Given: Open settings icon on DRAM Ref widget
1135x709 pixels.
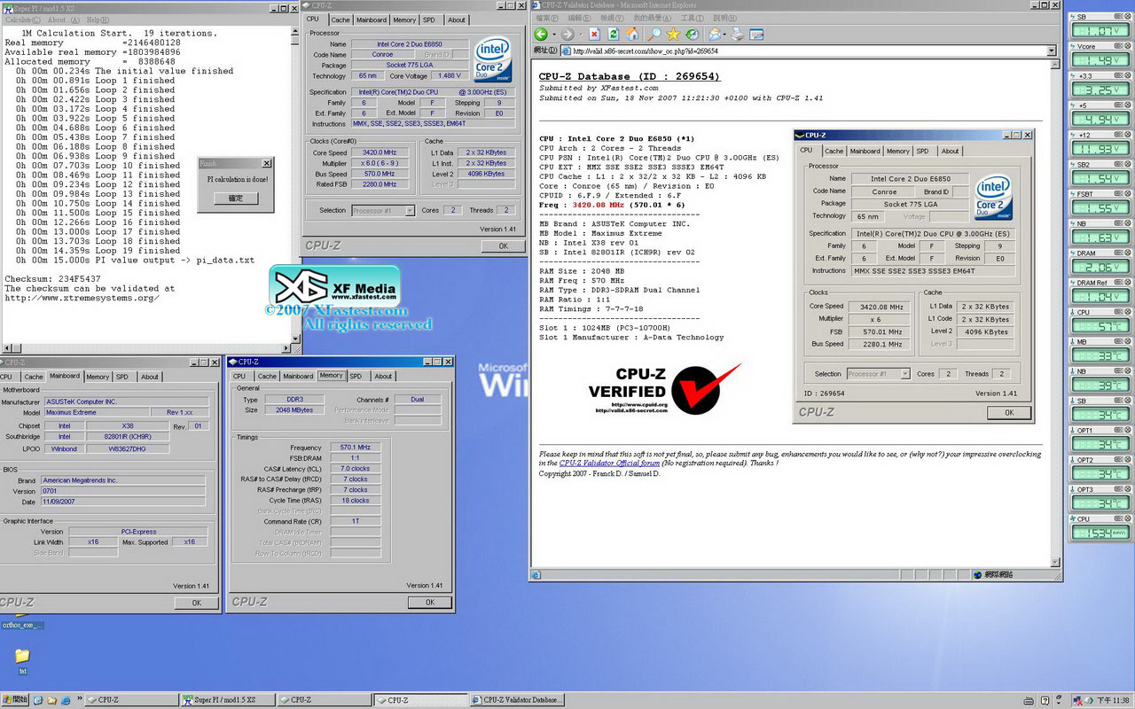Looking at the screenshot, I should pyautogui.click(x=1118, y=282).
